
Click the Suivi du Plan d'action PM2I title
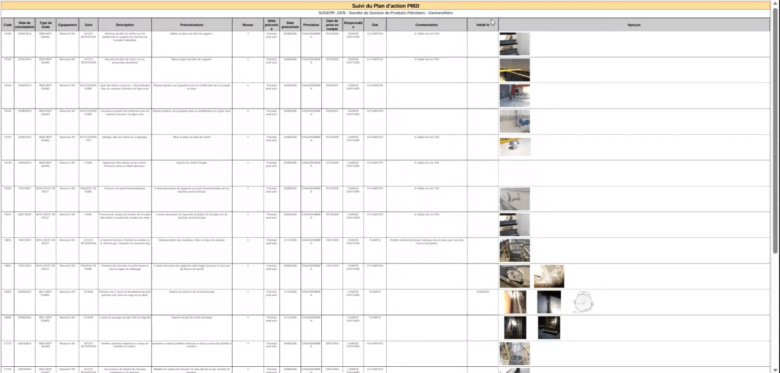point(386,6)
